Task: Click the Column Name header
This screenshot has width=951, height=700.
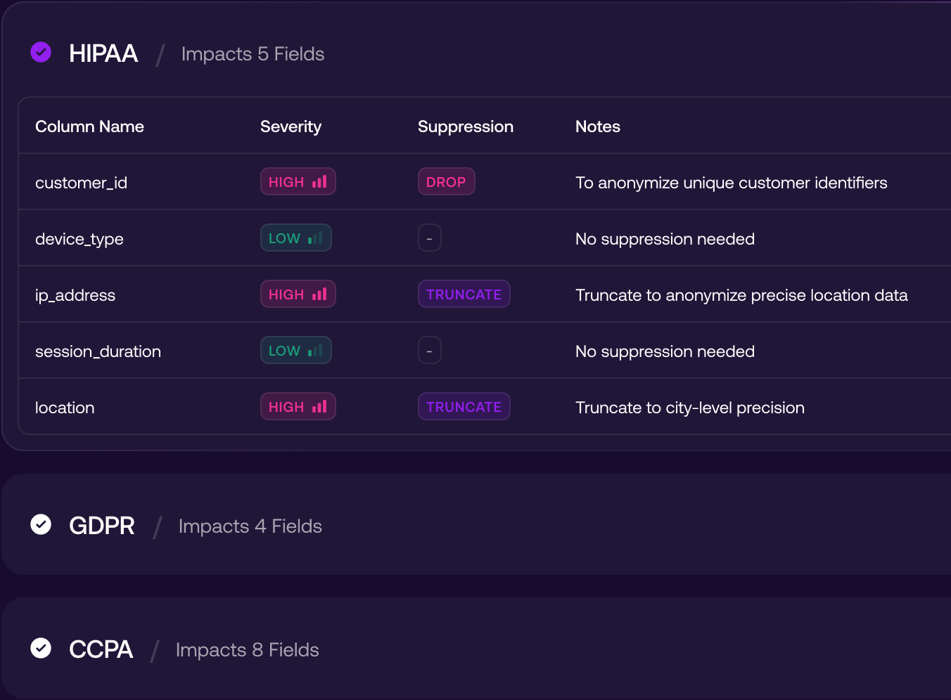Action: click(89, 127)
